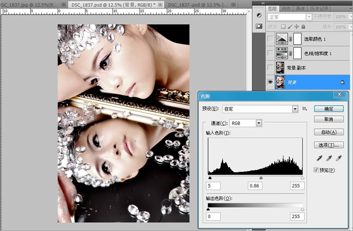Hide the 背景 layer with eye icon
This screenshot has height=231, width=353.
tap(270, 82)
